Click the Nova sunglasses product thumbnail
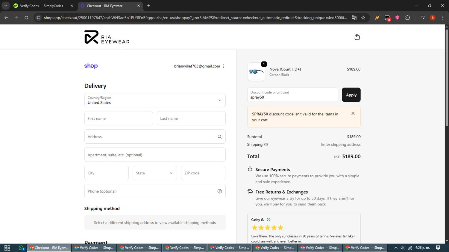 click(x=257, y=72)
